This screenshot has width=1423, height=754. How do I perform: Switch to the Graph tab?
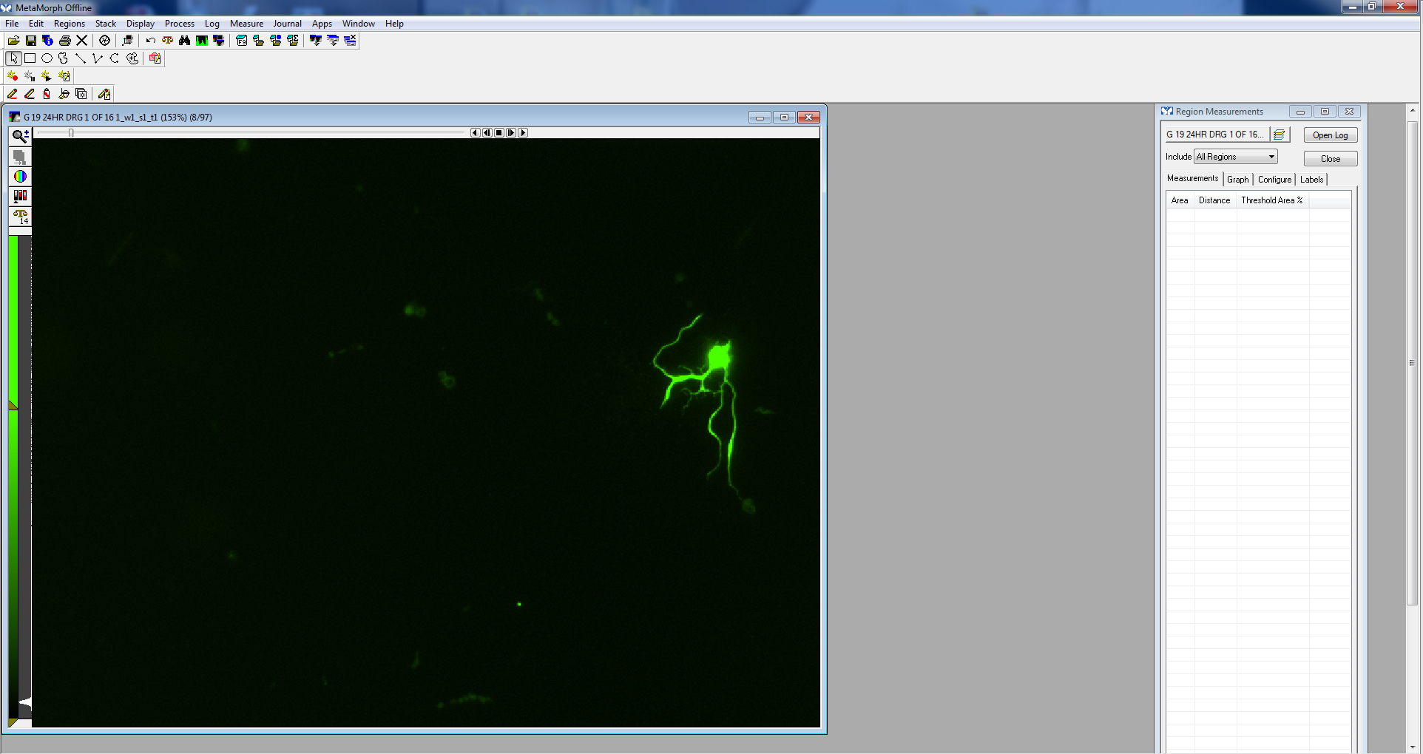pyautogui.click(x=1238, y=180)
